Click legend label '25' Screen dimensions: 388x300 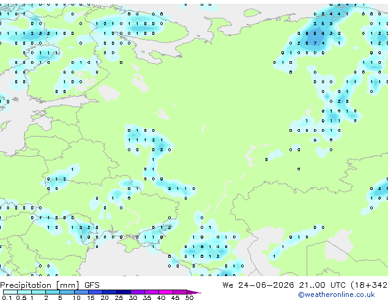click(x=119, y=298)
